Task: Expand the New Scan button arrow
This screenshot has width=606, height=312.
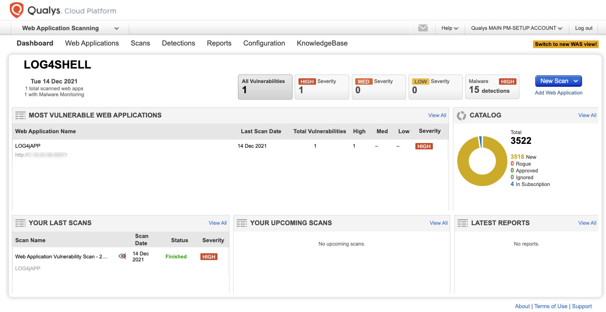Action: (576, 81)
